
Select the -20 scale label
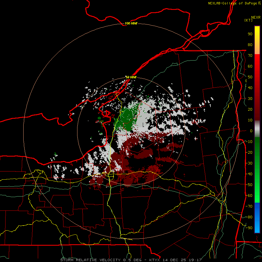(x=249, y=152)
